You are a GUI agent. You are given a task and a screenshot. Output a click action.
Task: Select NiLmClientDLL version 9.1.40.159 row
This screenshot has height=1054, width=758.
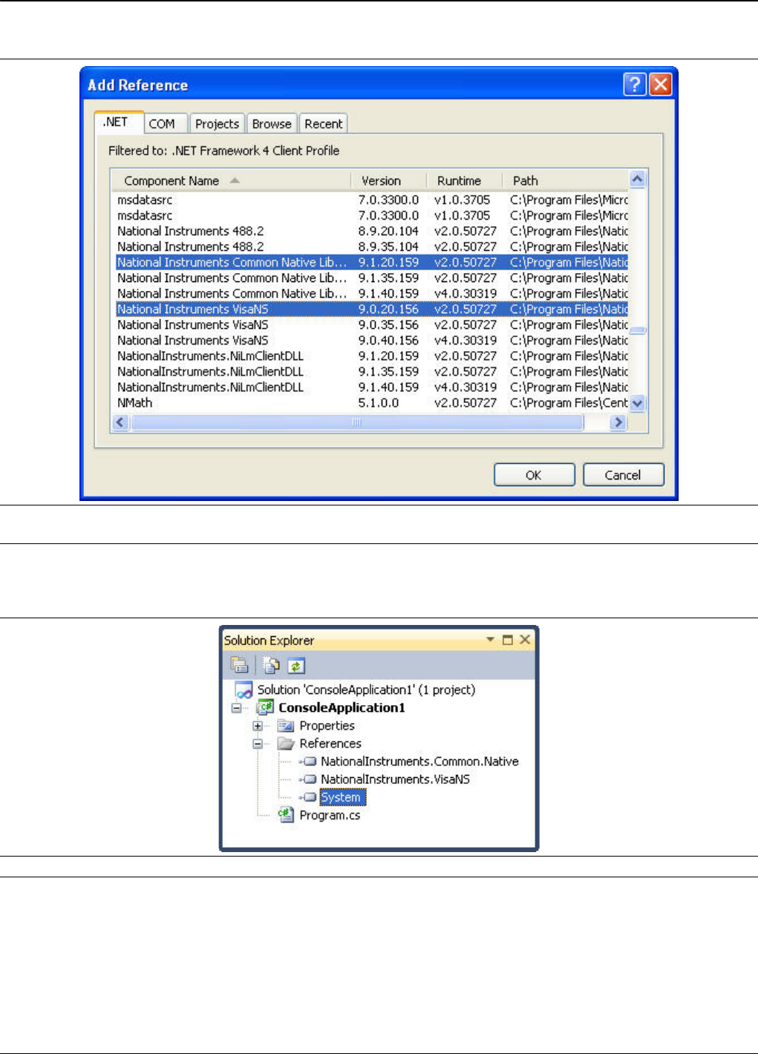tap(372, 387)
